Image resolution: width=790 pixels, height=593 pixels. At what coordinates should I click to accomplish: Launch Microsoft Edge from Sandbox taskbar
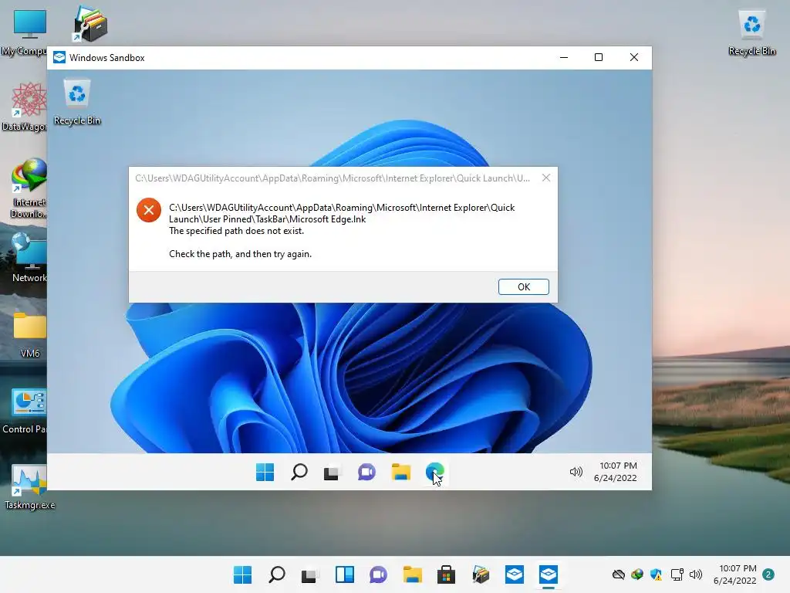coord(435,473)
